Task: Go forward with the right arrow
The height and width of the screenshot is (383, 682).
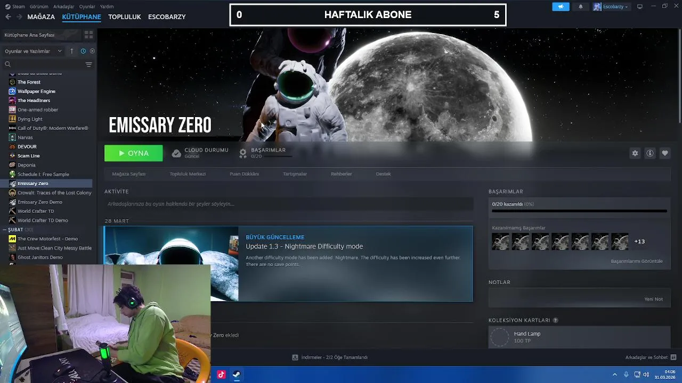Action: (19, 16)
